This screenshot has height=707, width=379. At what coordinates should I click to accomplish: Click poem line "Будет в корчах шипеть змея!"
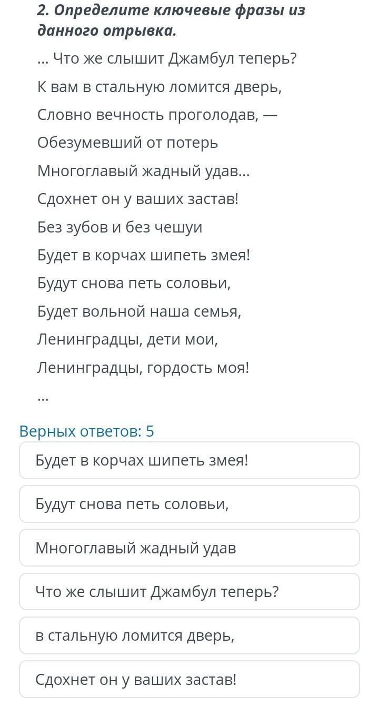[144, 255]
